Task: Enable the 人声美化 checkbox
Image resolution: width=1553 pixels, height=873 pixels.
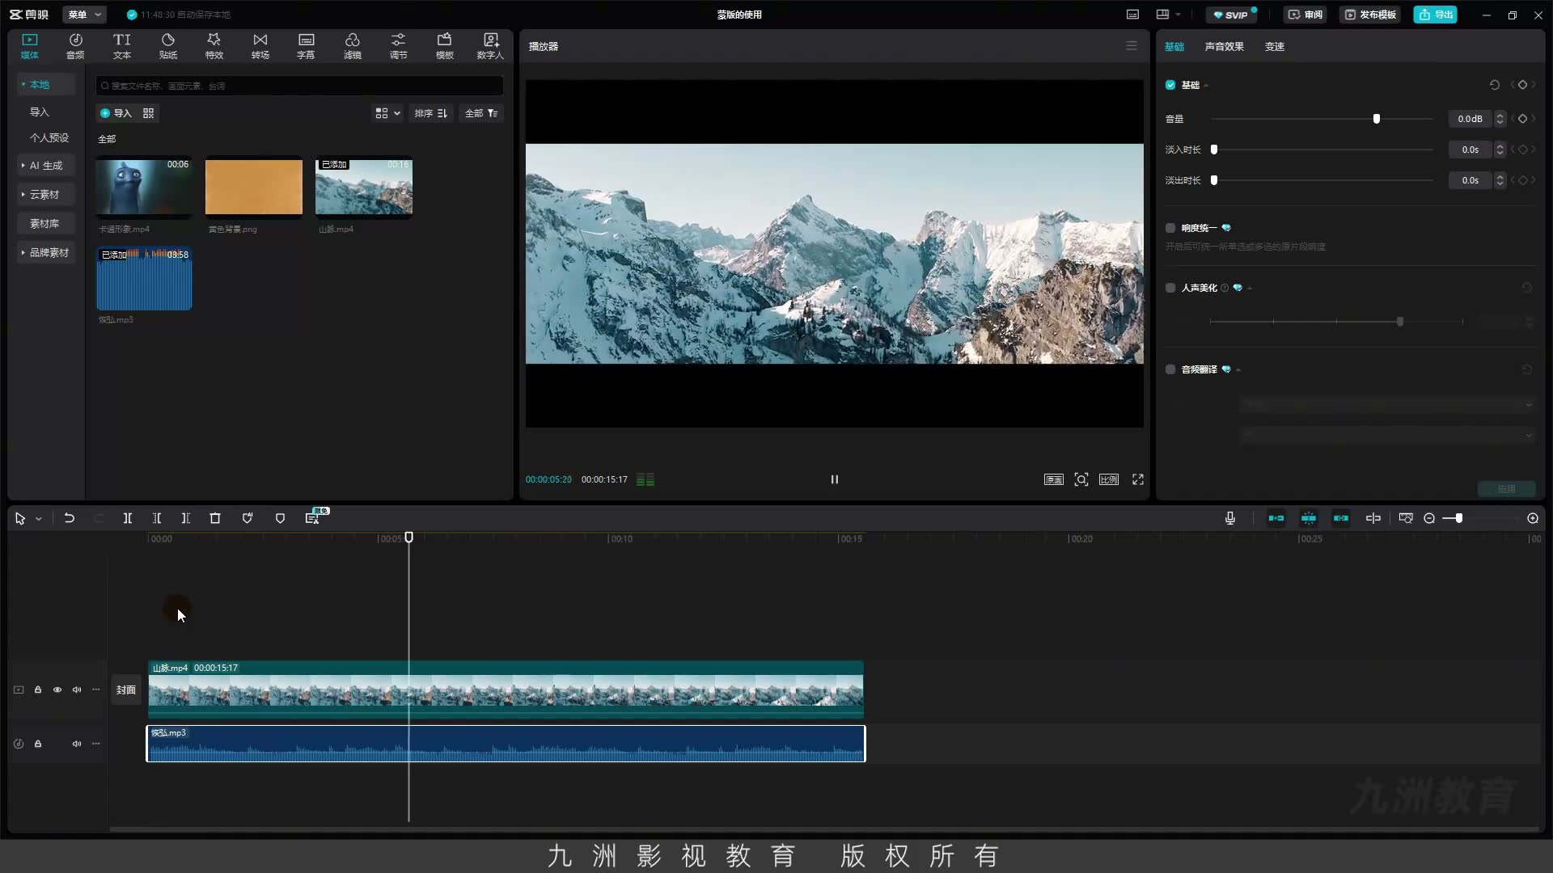Action: coord(1170,288)
